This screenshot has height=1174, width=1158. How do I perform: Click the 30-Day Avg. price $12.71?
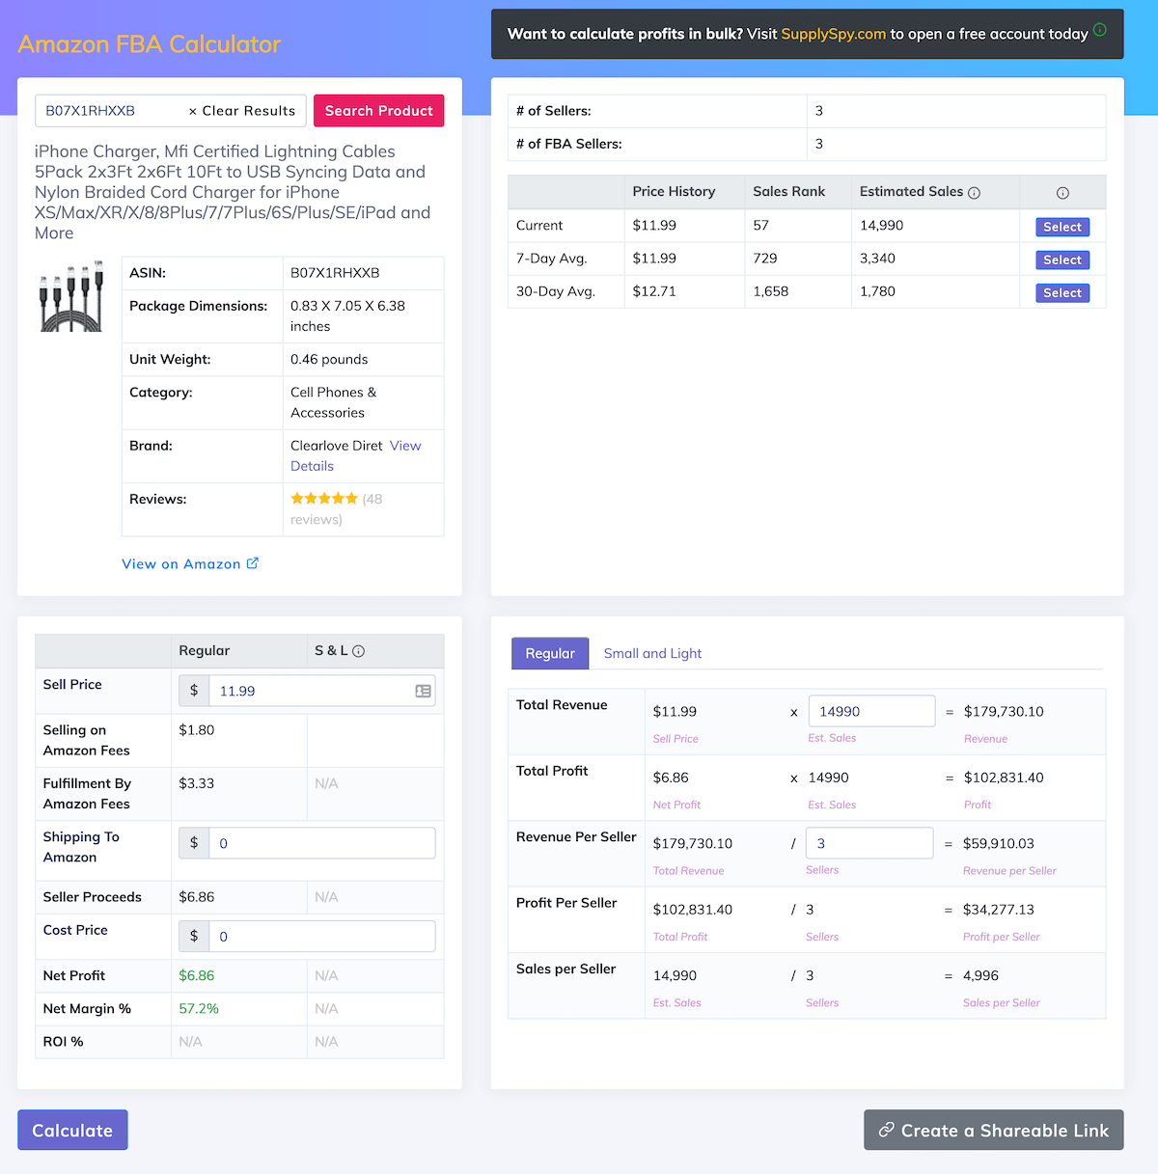654,290
